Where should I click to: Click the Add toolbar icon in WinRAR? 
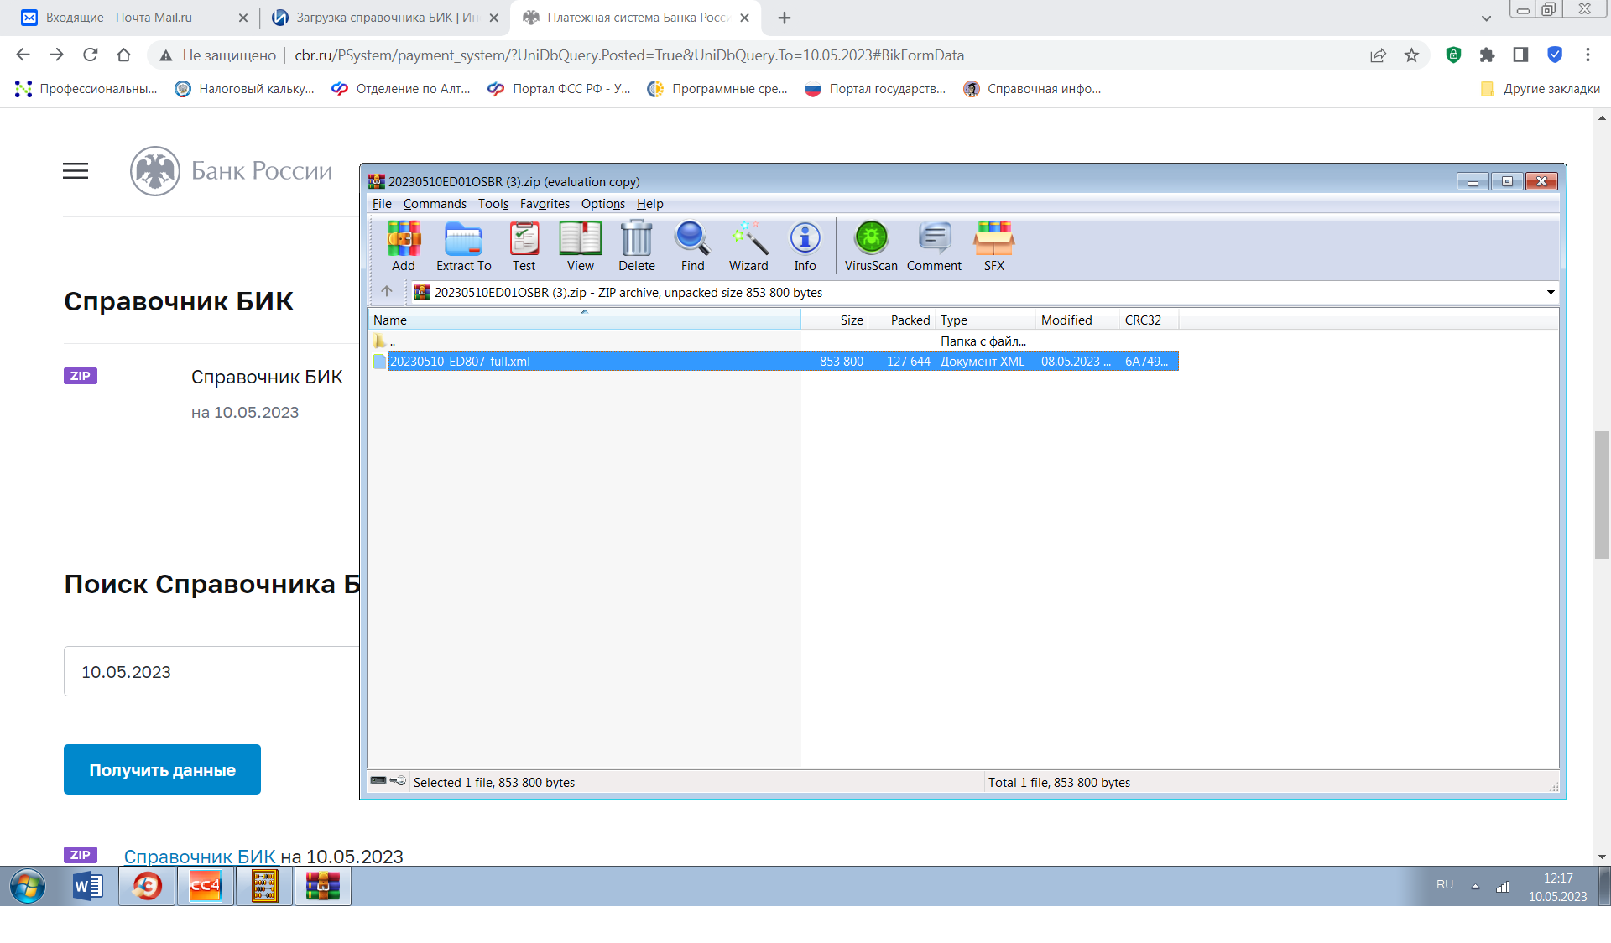[x=404, y=246]
